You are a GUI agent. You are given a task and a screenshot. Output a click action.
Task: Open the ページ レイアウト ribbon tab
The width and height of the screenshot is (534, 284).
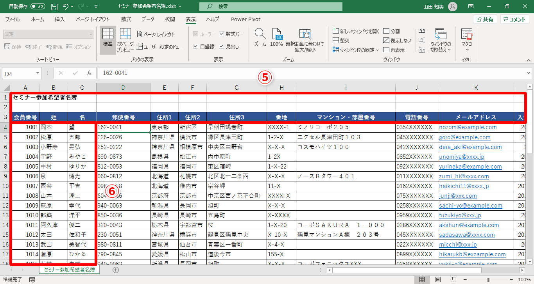[93, 20]
